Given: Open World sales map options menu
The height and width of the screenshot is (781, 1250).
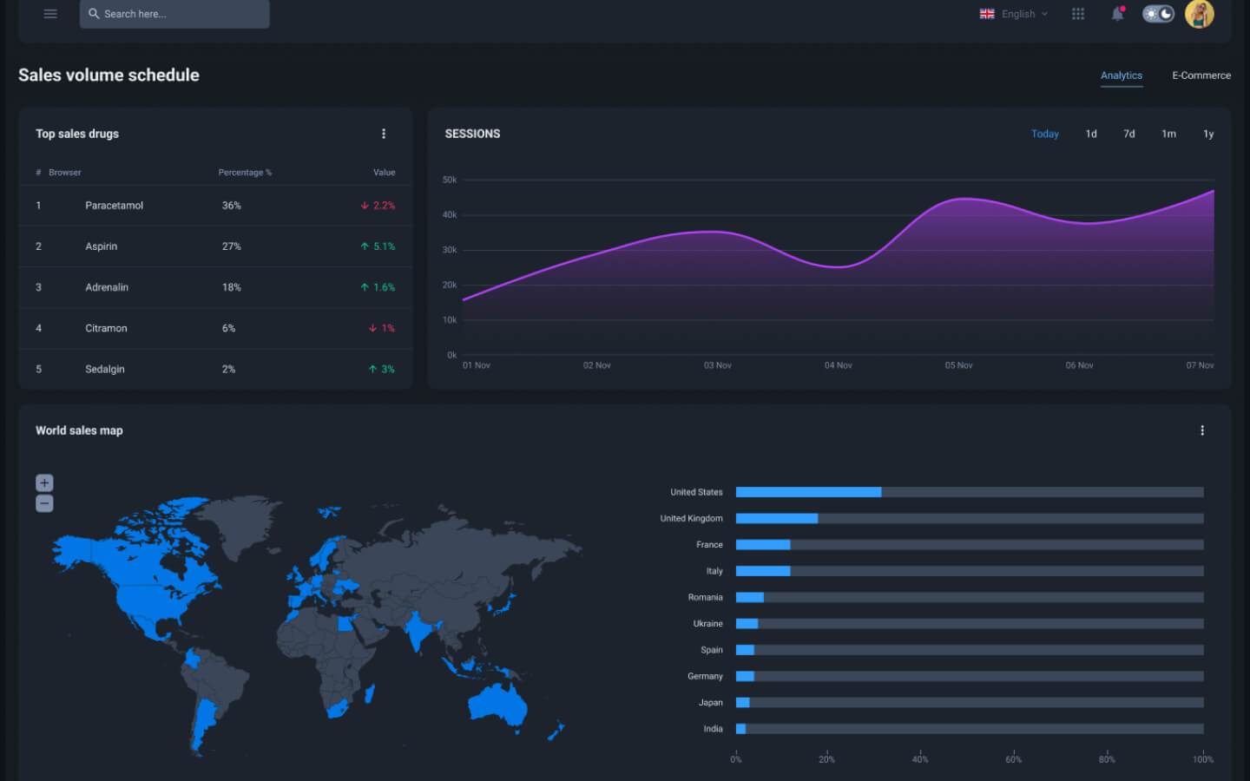Looking at the screenshot, I should pos(1202,430).
